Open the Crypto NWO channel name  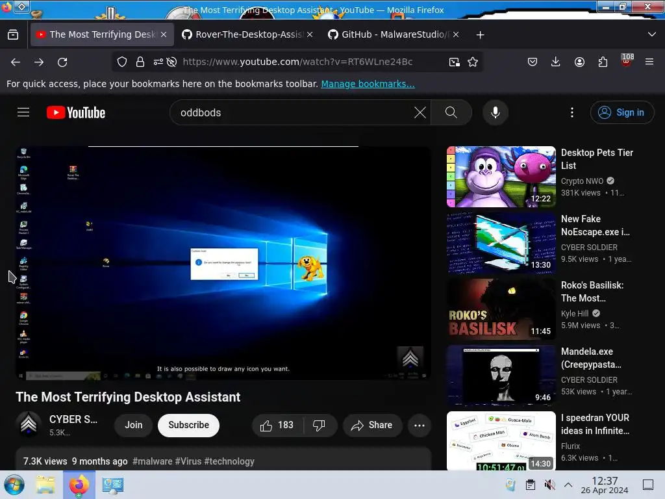582,181
